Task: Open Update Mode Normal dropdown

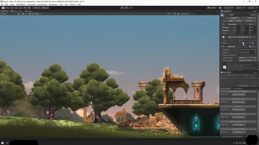Action: pos(248,58)
